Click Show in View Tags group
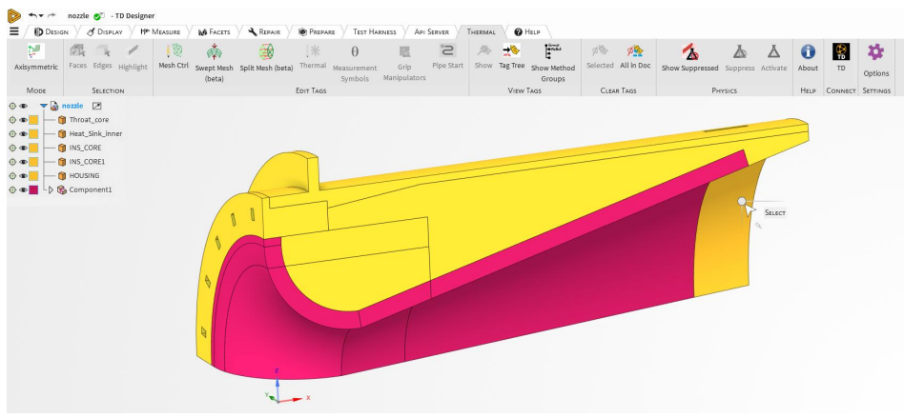This screenshot has width=904, height=418. pos(483,56)
